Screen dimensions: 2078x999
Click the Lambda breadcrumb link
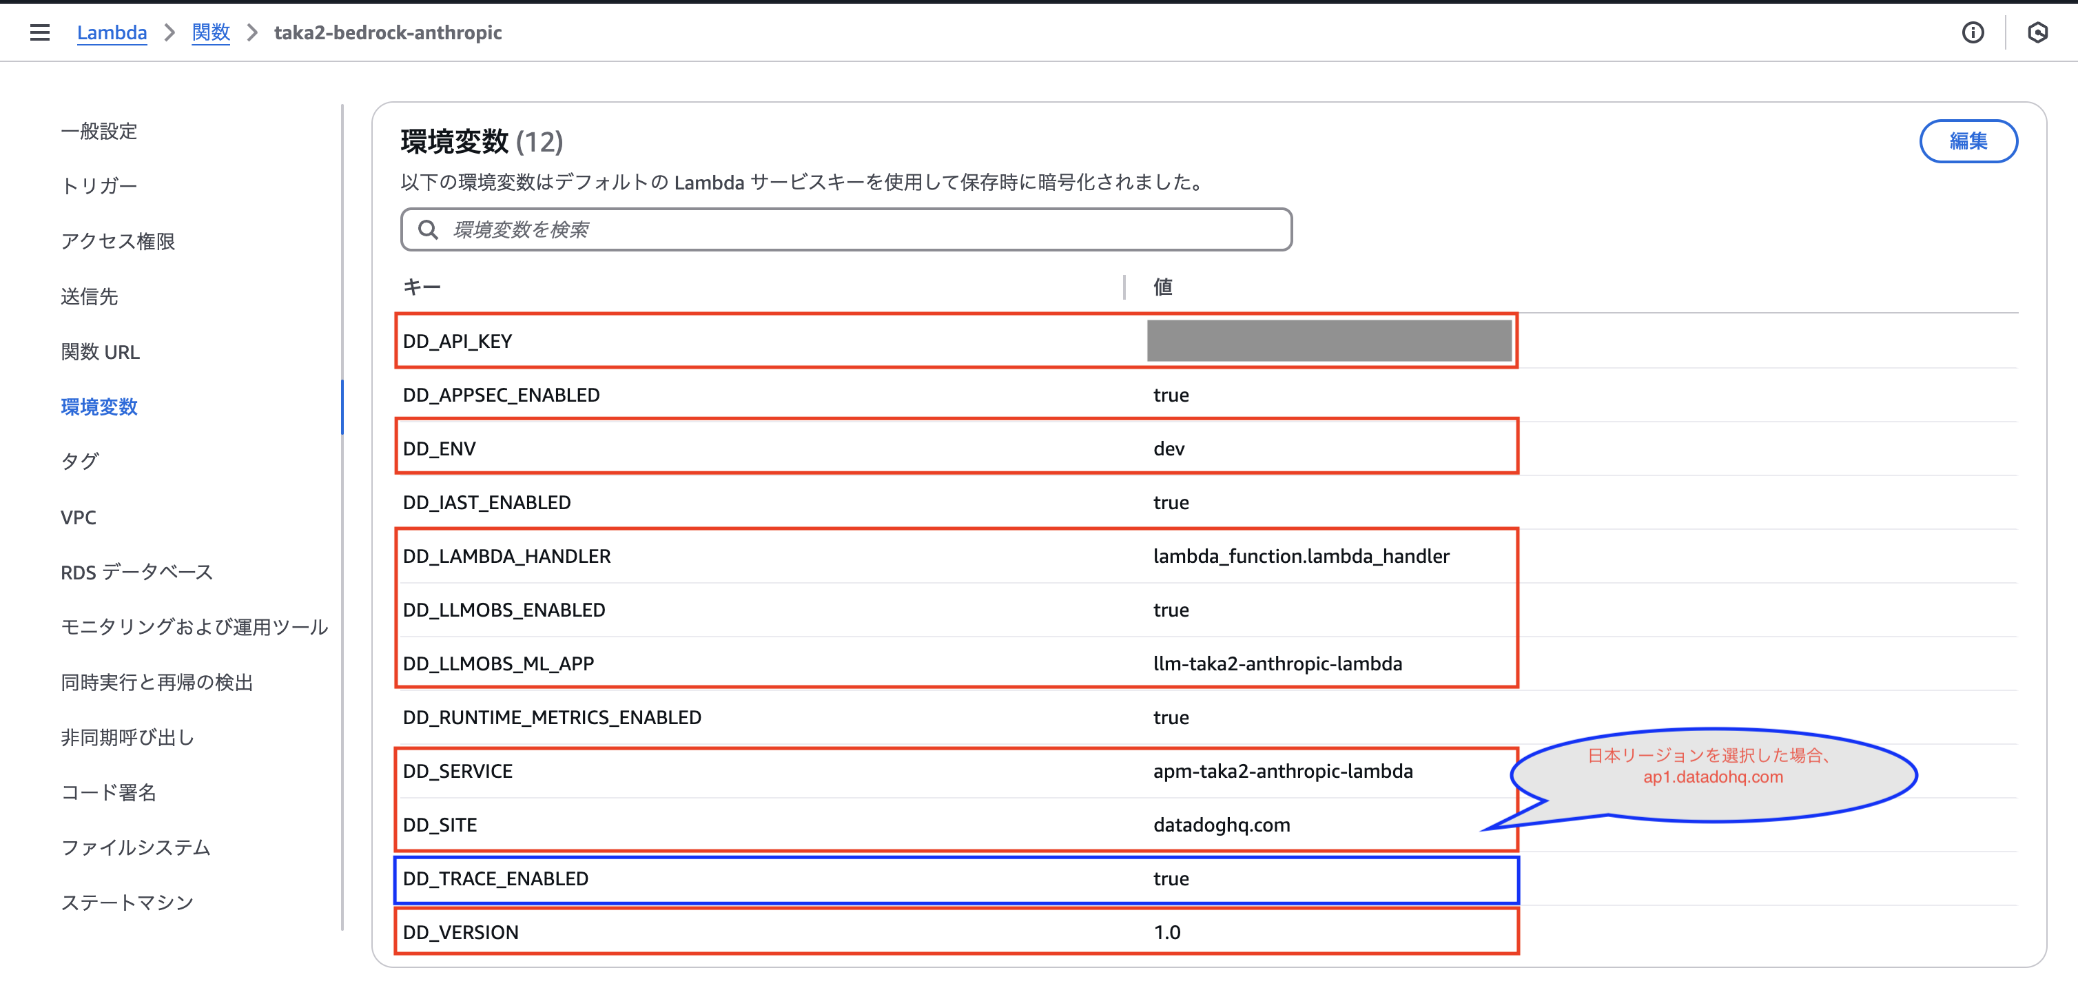112,32
